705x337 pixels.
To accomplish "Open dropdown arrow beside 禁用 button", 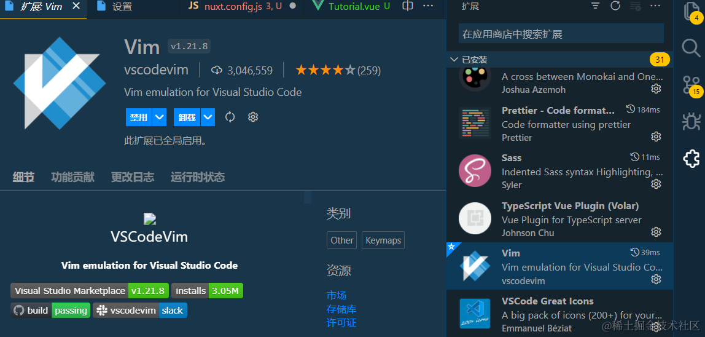I will (160, 117).
